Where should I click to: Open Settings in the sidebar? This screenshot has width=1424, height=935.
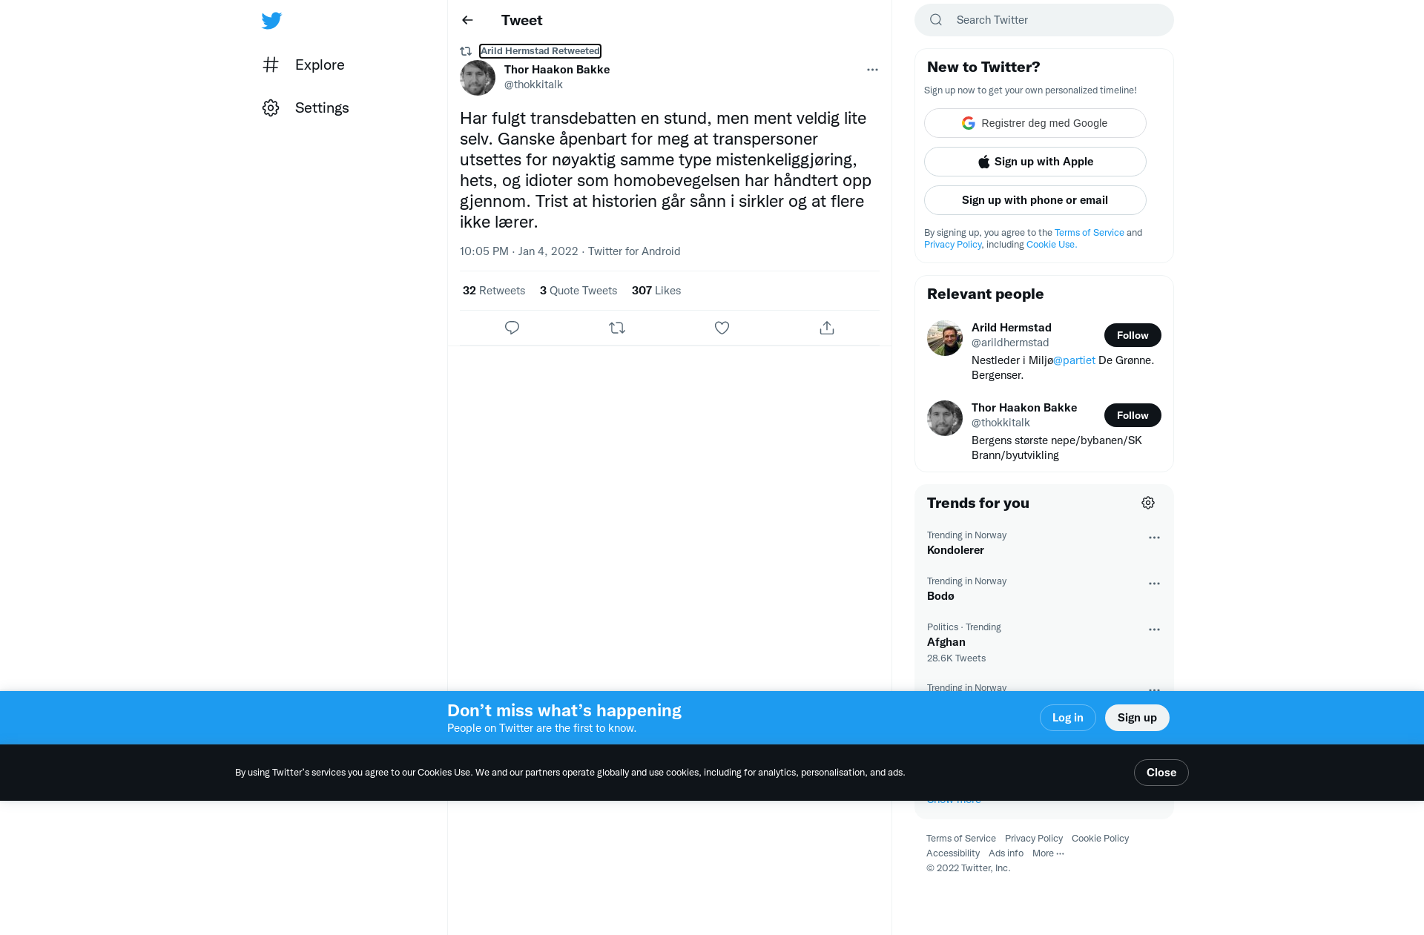(306, 108)
